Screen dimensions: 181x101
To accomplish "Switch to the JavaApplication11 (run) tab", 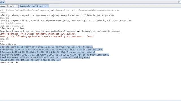I will (x=32, y=6).
